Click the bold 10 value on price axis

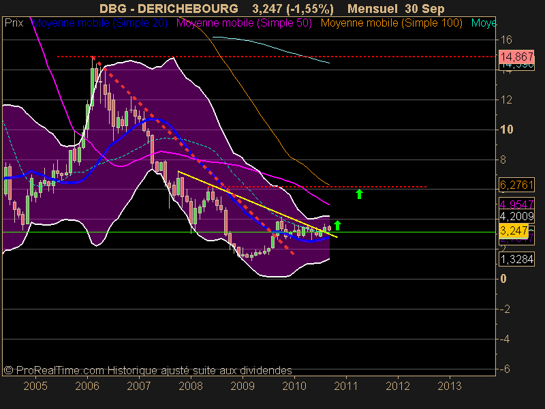click(506, 130)
